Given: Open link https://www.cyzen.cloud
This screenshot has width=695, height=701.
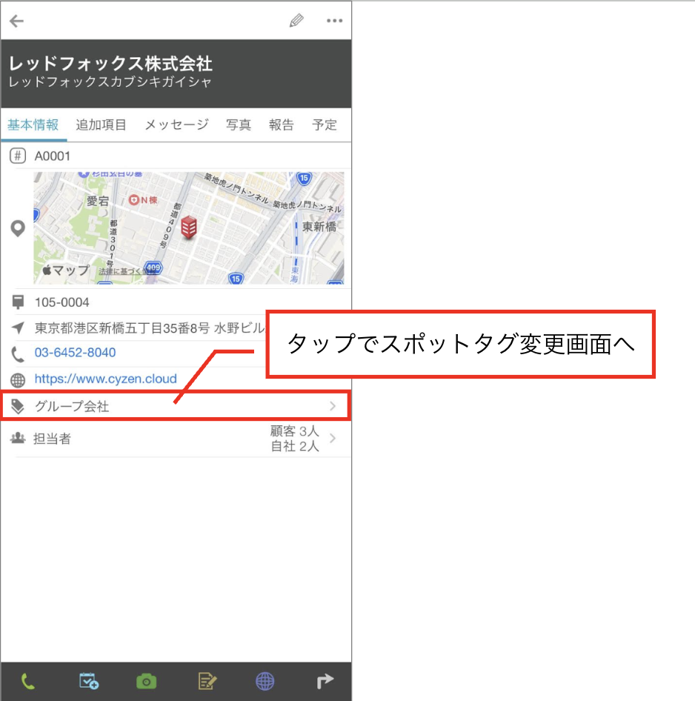Looking at the screenshot, I should (105, 379).
